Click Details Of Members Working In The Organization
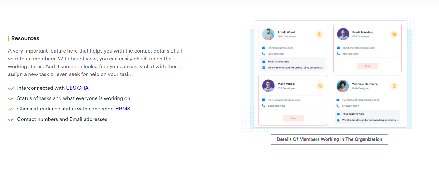439x169 pixels. (x=329, y=139)
